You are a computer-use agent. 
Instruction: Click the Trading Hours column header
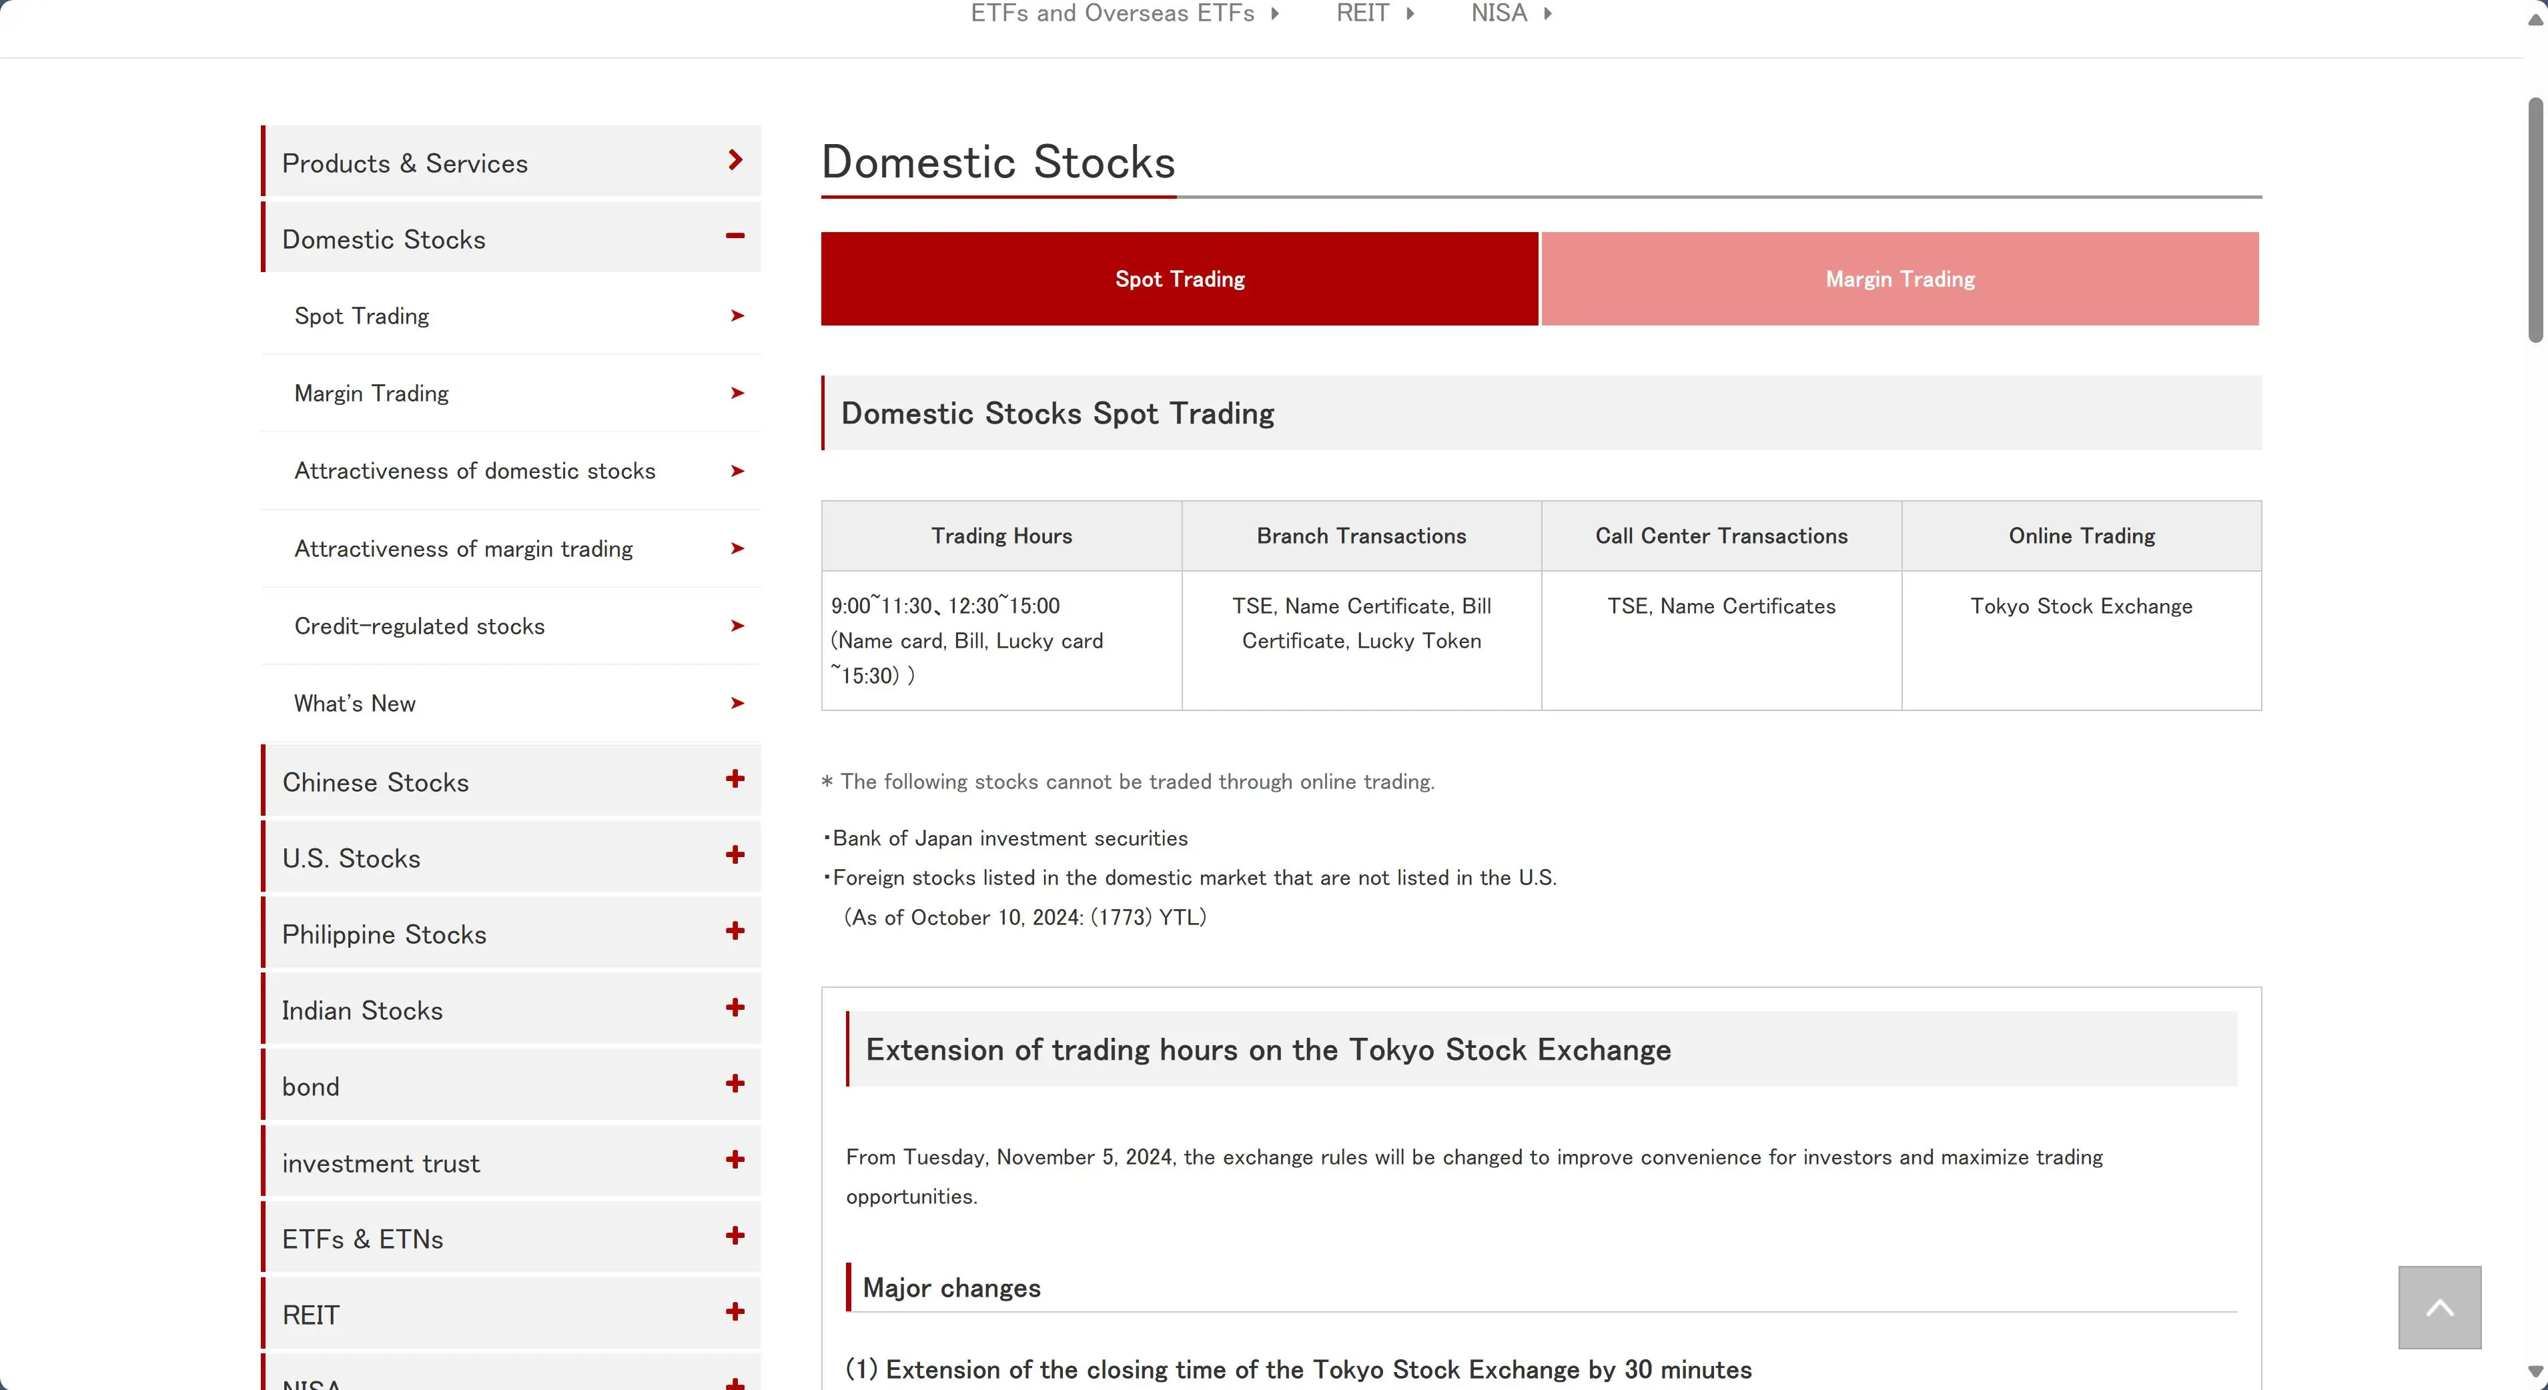[x=1002, y=536]
